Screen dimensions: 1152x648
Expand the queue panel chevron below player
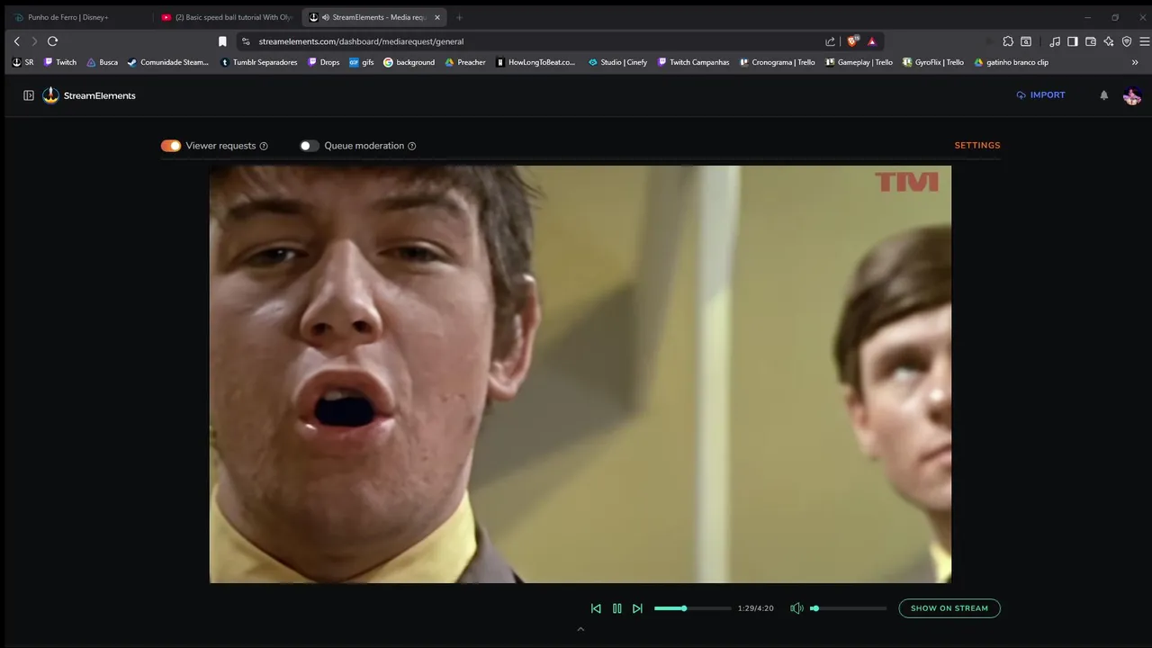click(580, 629)
